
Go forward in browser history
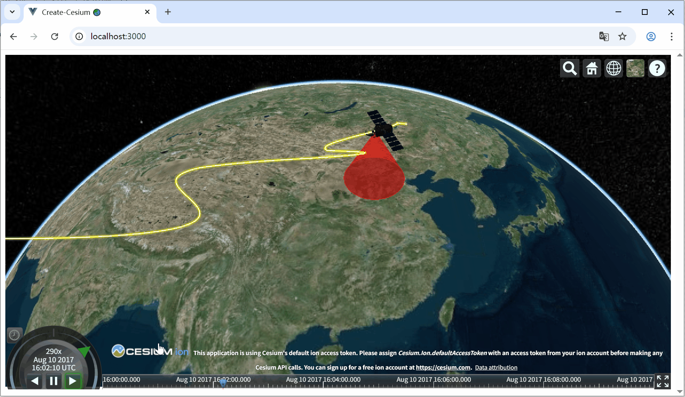coord(34,37)
